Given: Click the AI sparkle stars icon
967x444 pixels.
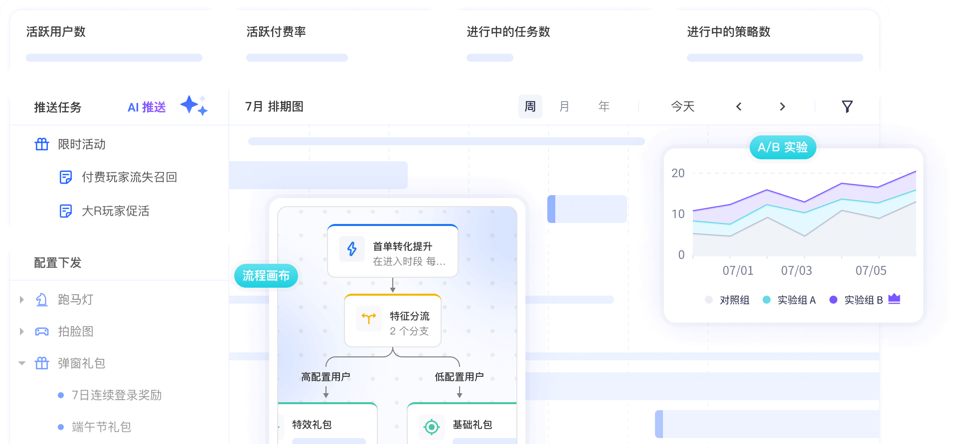Looking at the screenshot, I should point(193,106).
